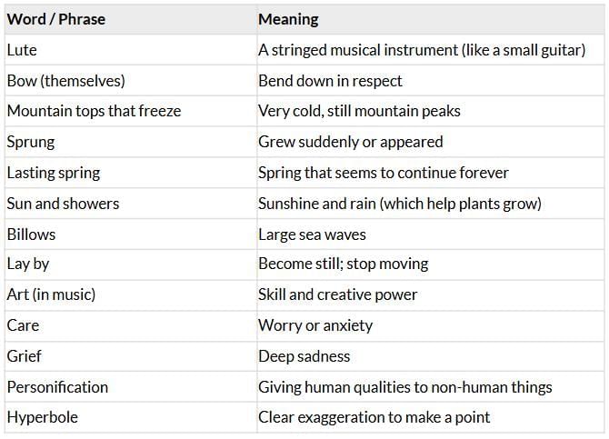Click the 'Personification' term
The width and height of the screenshot is (609, 439).
click(x=57, y=387)
